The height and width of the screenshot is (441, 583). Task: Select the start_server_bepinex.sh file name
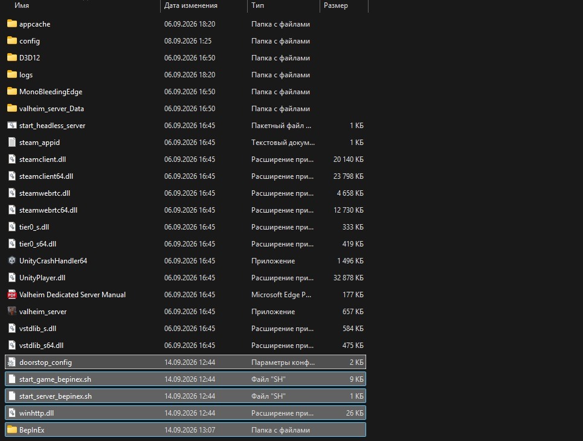click(56, 396)
